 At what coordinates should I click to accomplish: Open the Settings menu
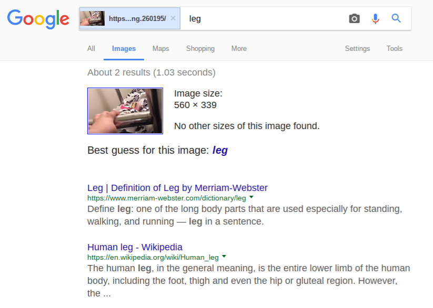point(357,48)
